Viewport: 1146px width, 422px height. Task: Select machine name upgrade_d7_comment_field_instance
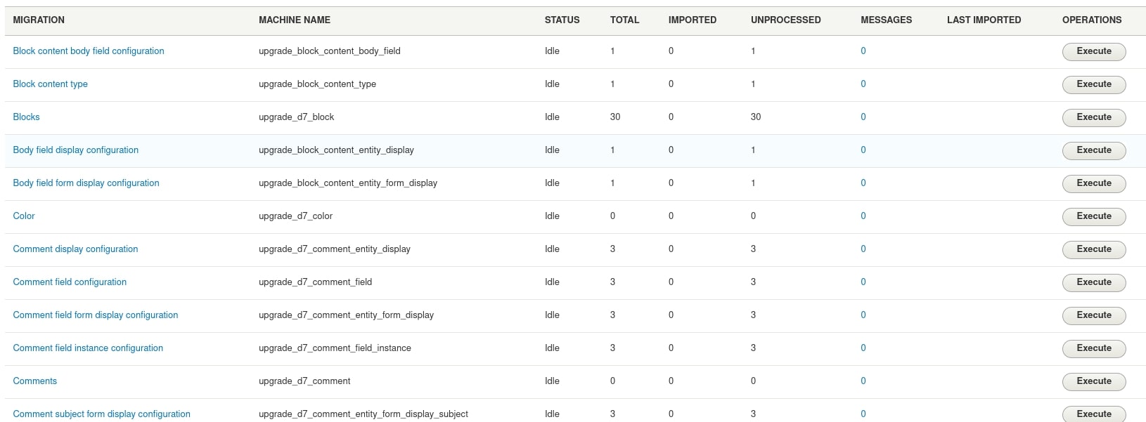(x=335, y=348)
